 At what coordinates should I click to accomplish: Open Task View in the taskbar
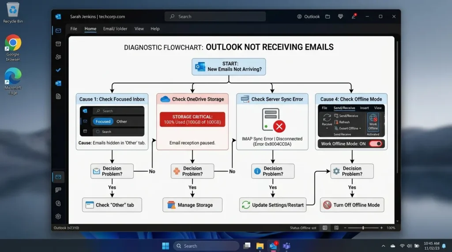(x=247, y=246)
